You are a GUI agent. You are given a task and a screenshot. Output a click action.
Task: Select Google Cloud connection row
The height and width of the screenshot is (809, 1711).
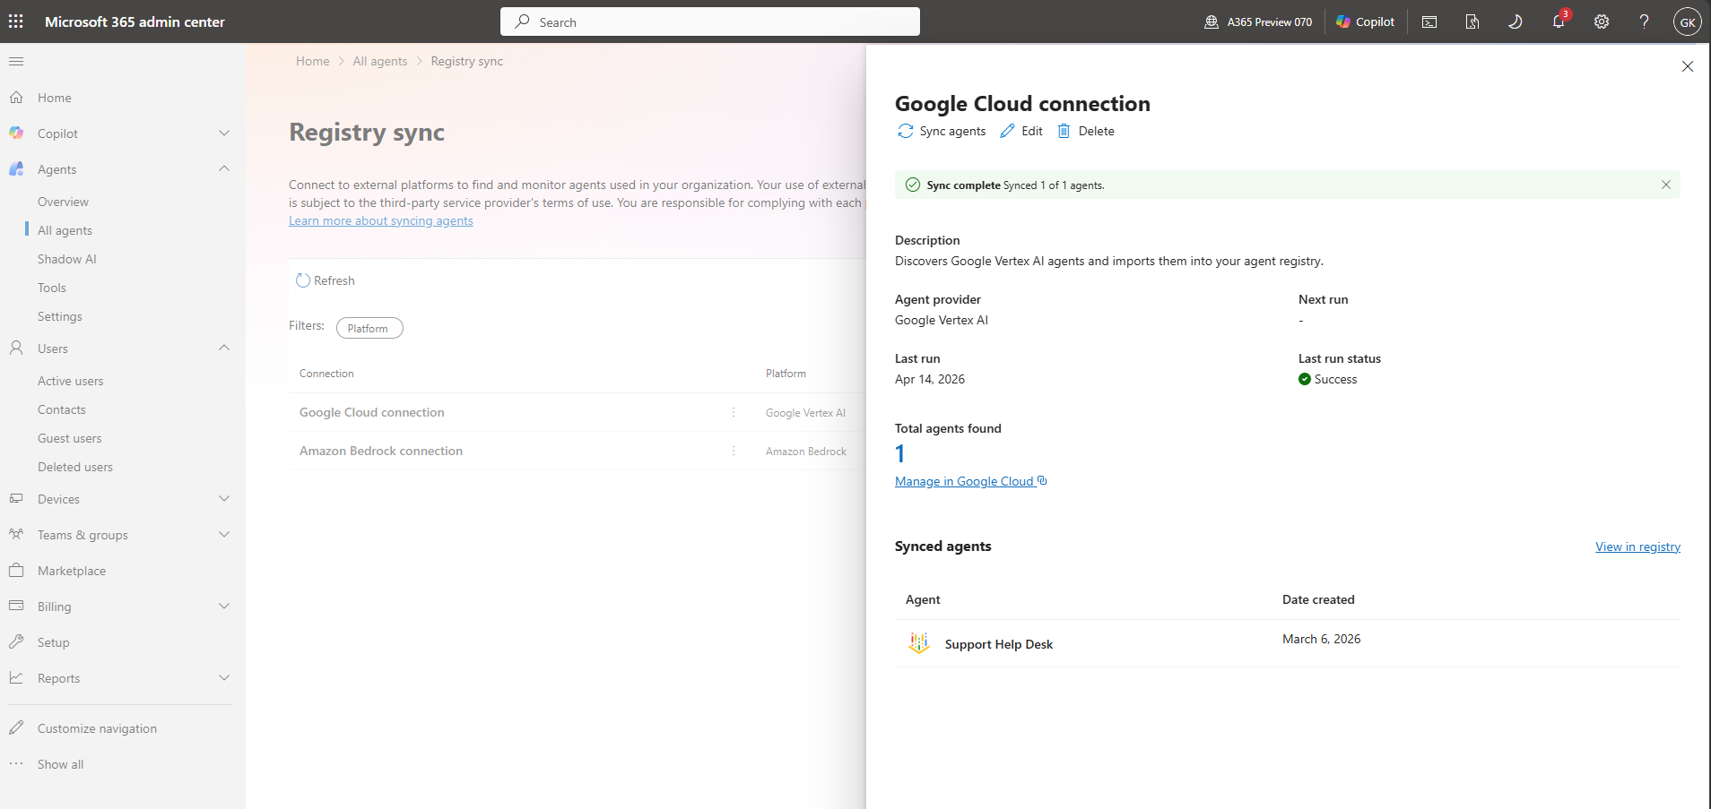[x=372, y=412]
